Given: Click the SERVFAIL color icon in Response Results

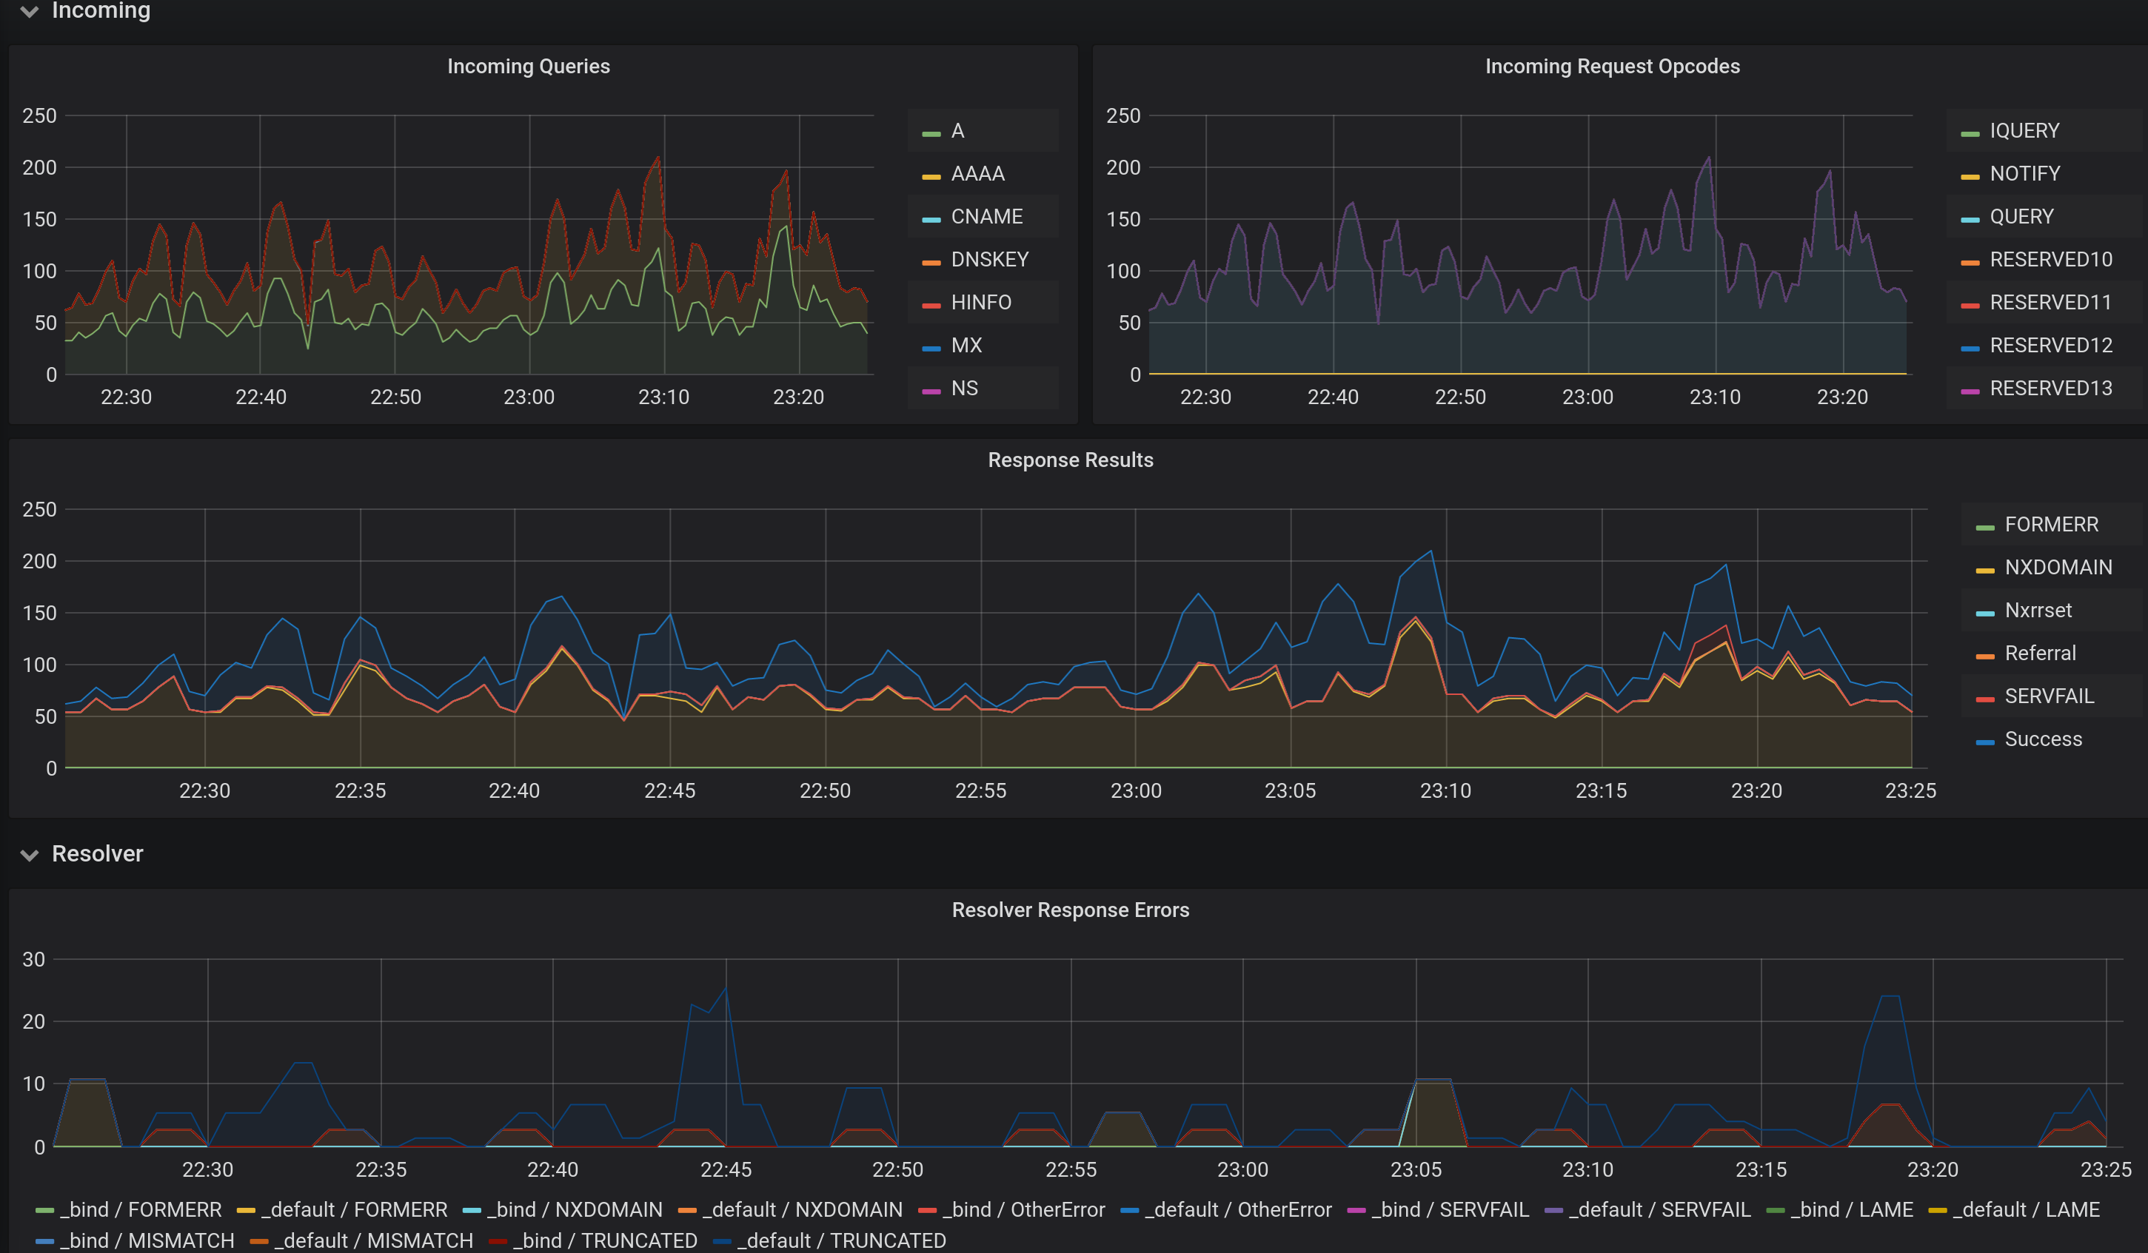Looking at the screenshot, I should (1984, 699).
